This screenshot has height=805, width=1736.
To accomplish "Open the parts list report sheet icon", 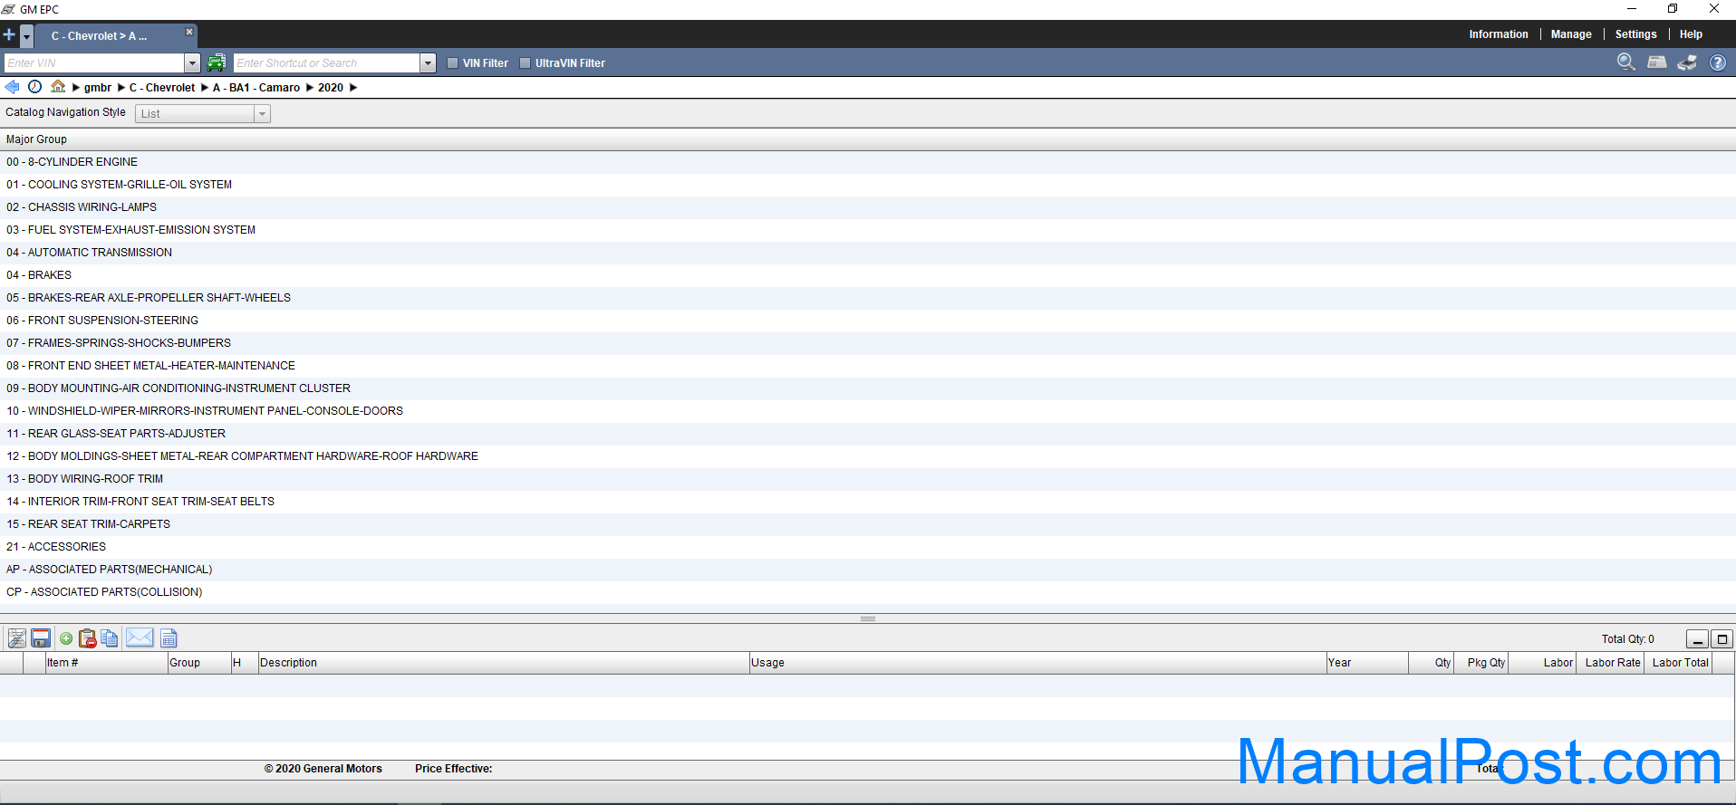I will [169, 638].
